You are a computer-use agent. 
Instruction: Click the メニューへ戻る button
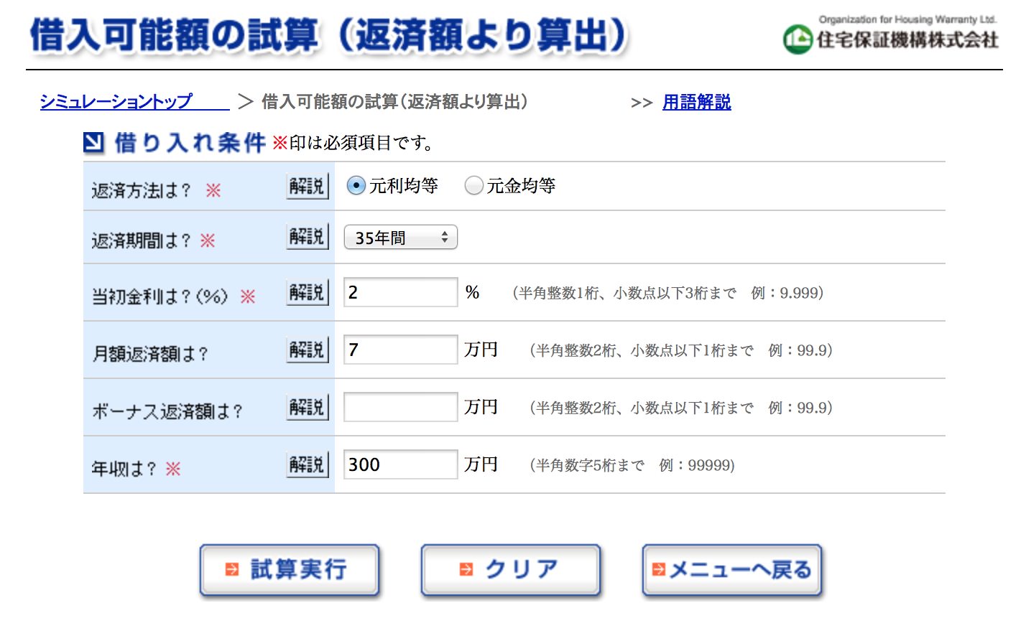731,570
